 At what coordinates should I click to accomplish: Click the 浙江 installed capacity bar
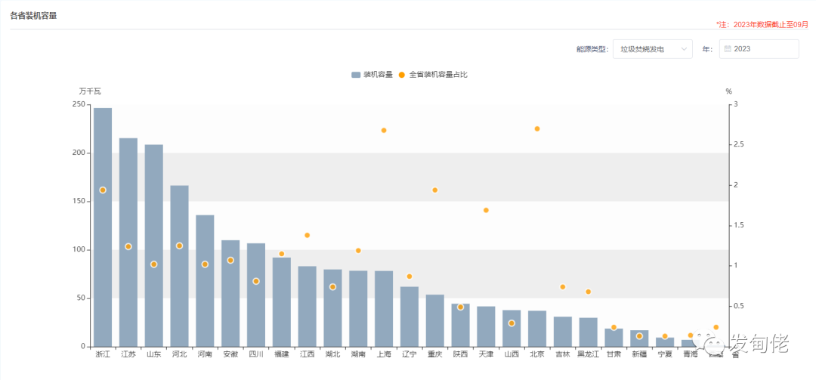103,227
